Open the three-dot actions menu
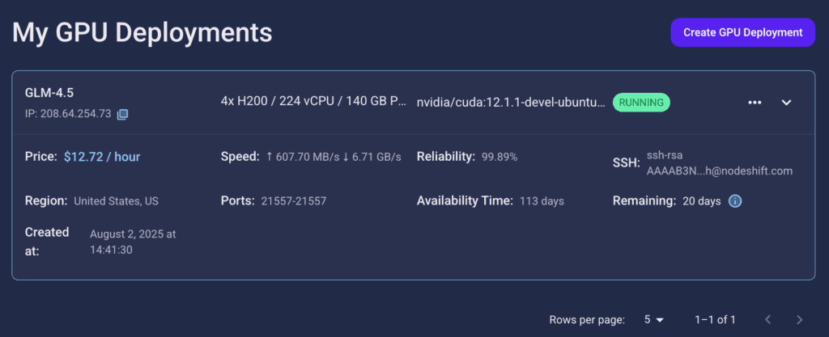Screen dimensions: 829x337 coord(755,103)
